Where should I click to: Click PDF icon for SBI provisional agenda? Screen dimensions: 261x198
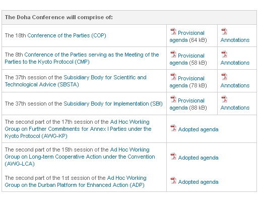click(x=173, y=99)
